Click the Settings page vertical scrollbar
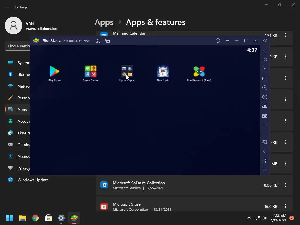This screenshot has height=225, width=300. click(299, 93)
